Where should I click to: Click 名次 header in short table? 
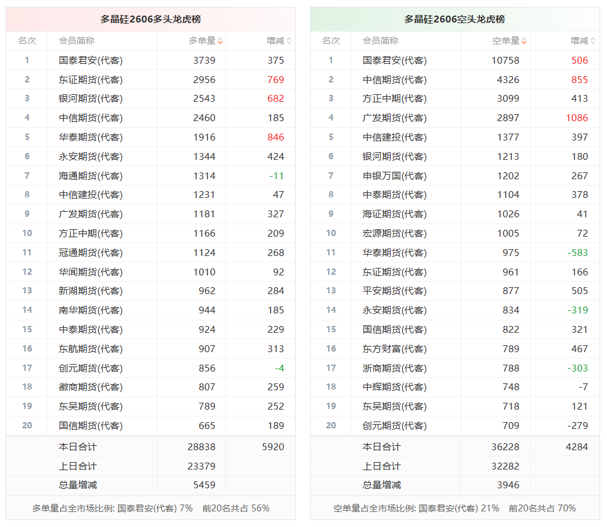331,41
